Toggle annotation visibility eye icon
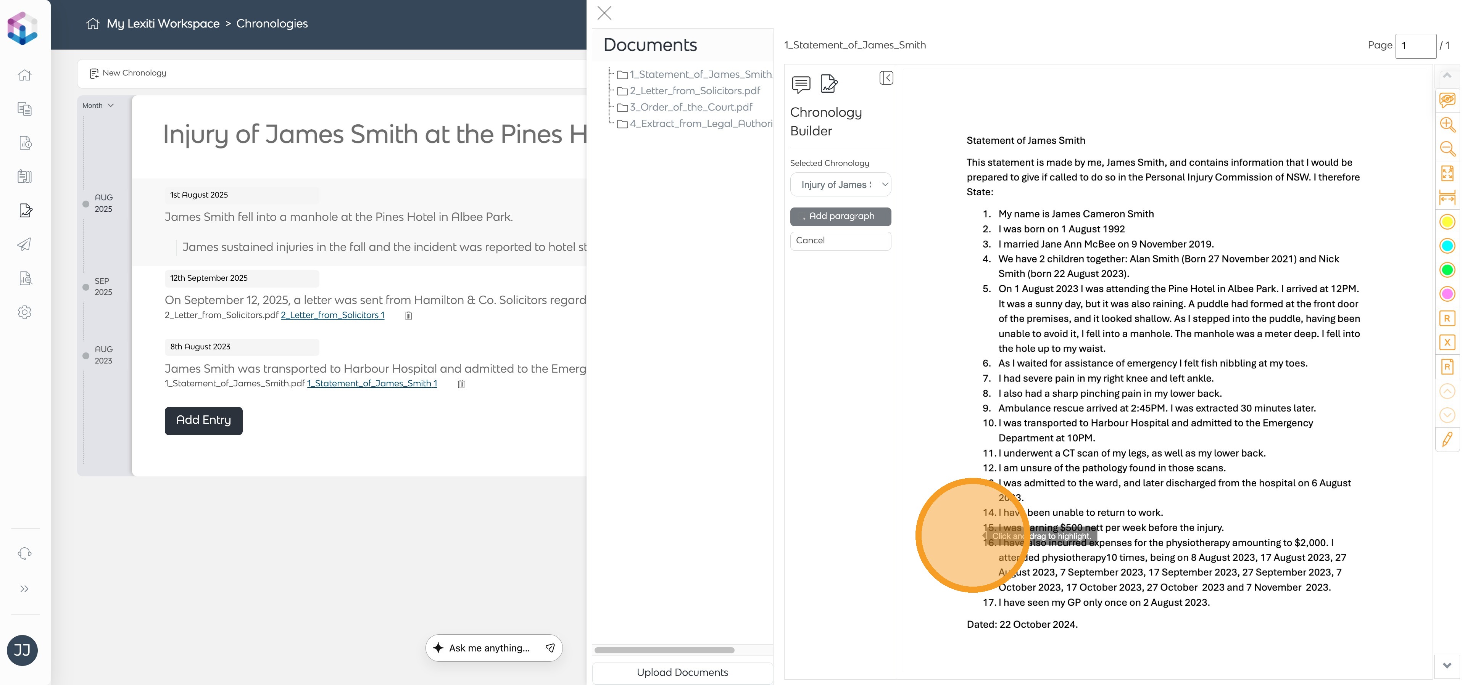The height and width of the screenshot is (685, 1465). (x=1447, y=100)
